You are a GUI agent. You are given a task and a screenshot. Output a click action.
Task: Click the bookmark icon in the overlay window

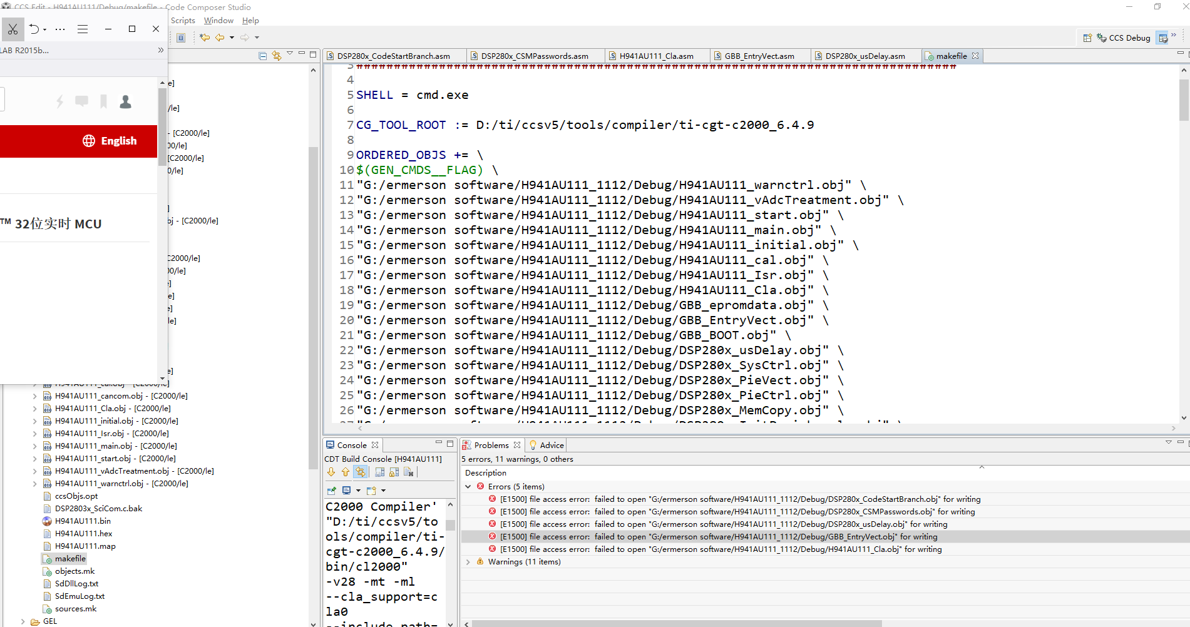pos(103,101)
